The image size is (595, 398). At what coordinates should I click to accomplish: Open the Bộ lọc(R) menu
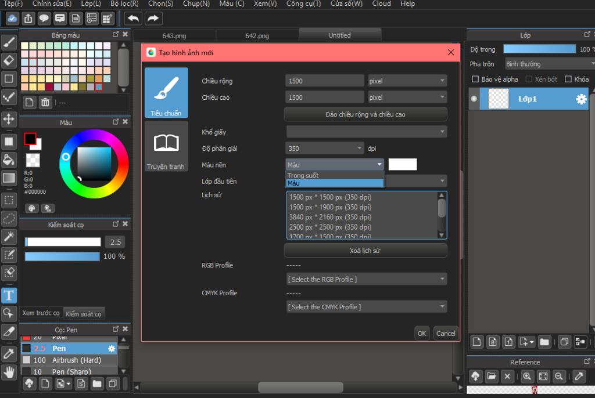124,4
